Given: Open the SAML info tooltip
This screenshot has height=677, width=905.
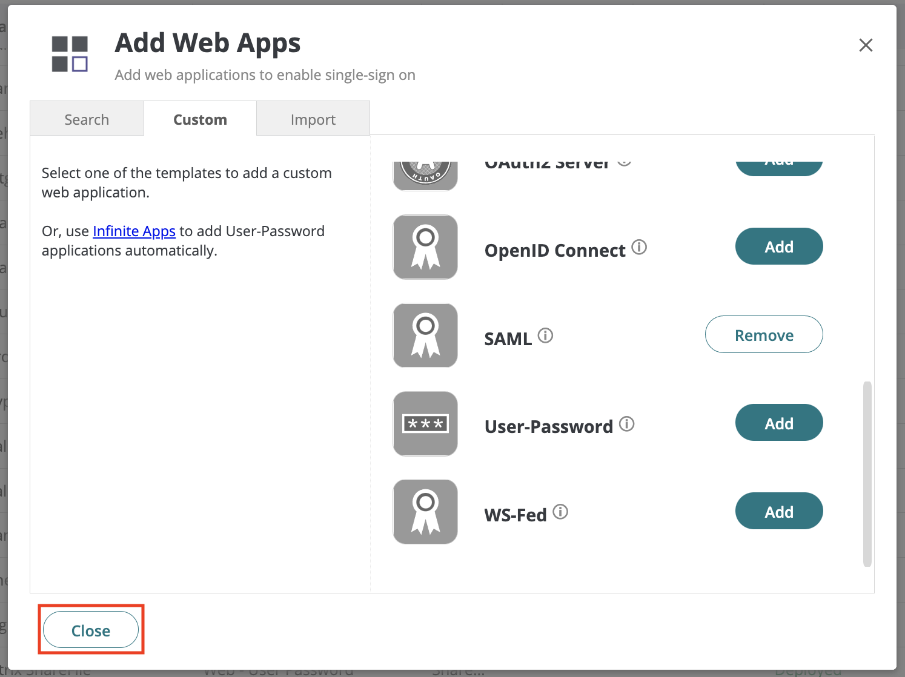Looking at the screenshot, I should [546, 337].
